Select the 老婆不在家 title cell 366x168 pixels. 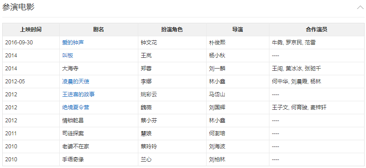(x=99, y=146)
